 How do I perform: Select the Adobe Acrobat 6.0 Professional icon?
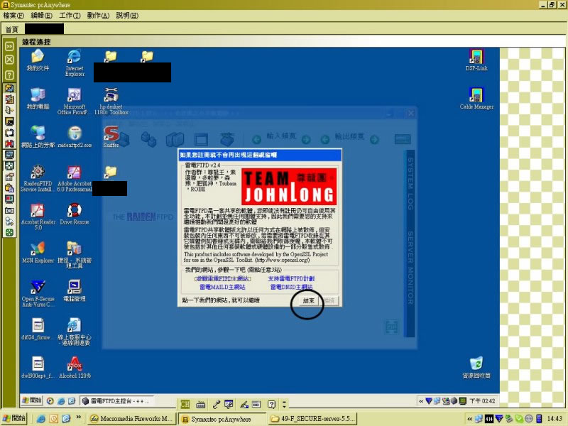click(x=75, y=178)
